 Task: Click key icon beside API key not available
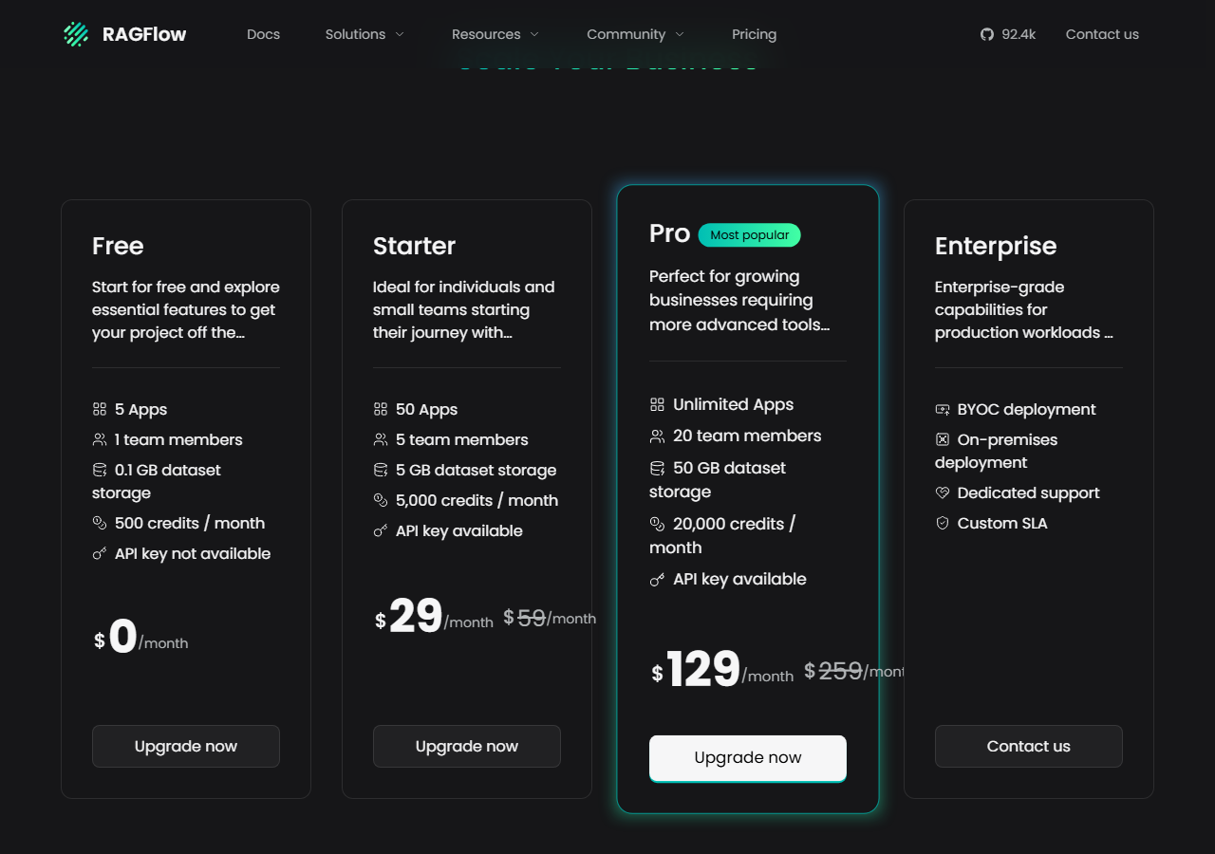pyautogui.click(x=100, y=553)
